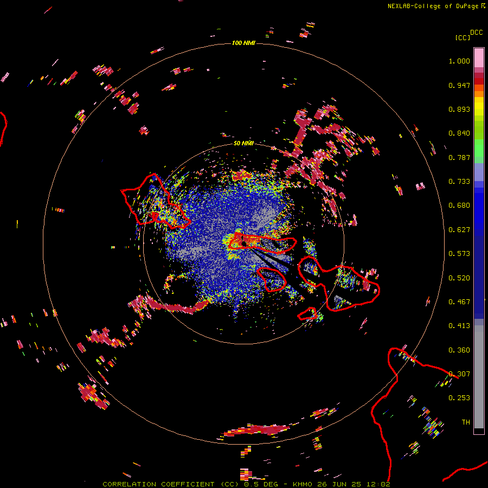Click the 0.947 scale value
488x488 pixels.
(459, 85)
